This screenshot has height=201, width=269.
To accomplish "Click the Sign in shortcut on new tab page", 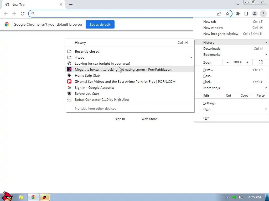I will (120, 119).
